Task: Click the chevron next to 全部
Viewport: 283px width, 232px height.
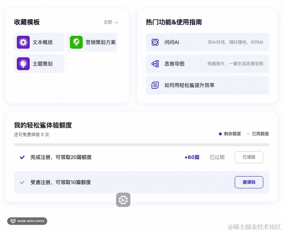Action: 116,23
